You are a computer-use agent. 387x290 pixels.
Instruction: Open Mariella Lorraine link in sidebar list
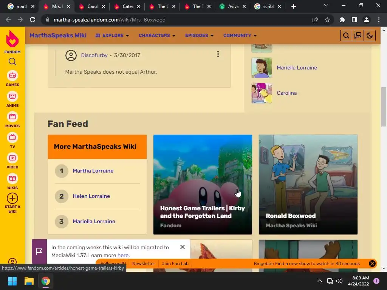pyautogui.click(x=297, y=68)
